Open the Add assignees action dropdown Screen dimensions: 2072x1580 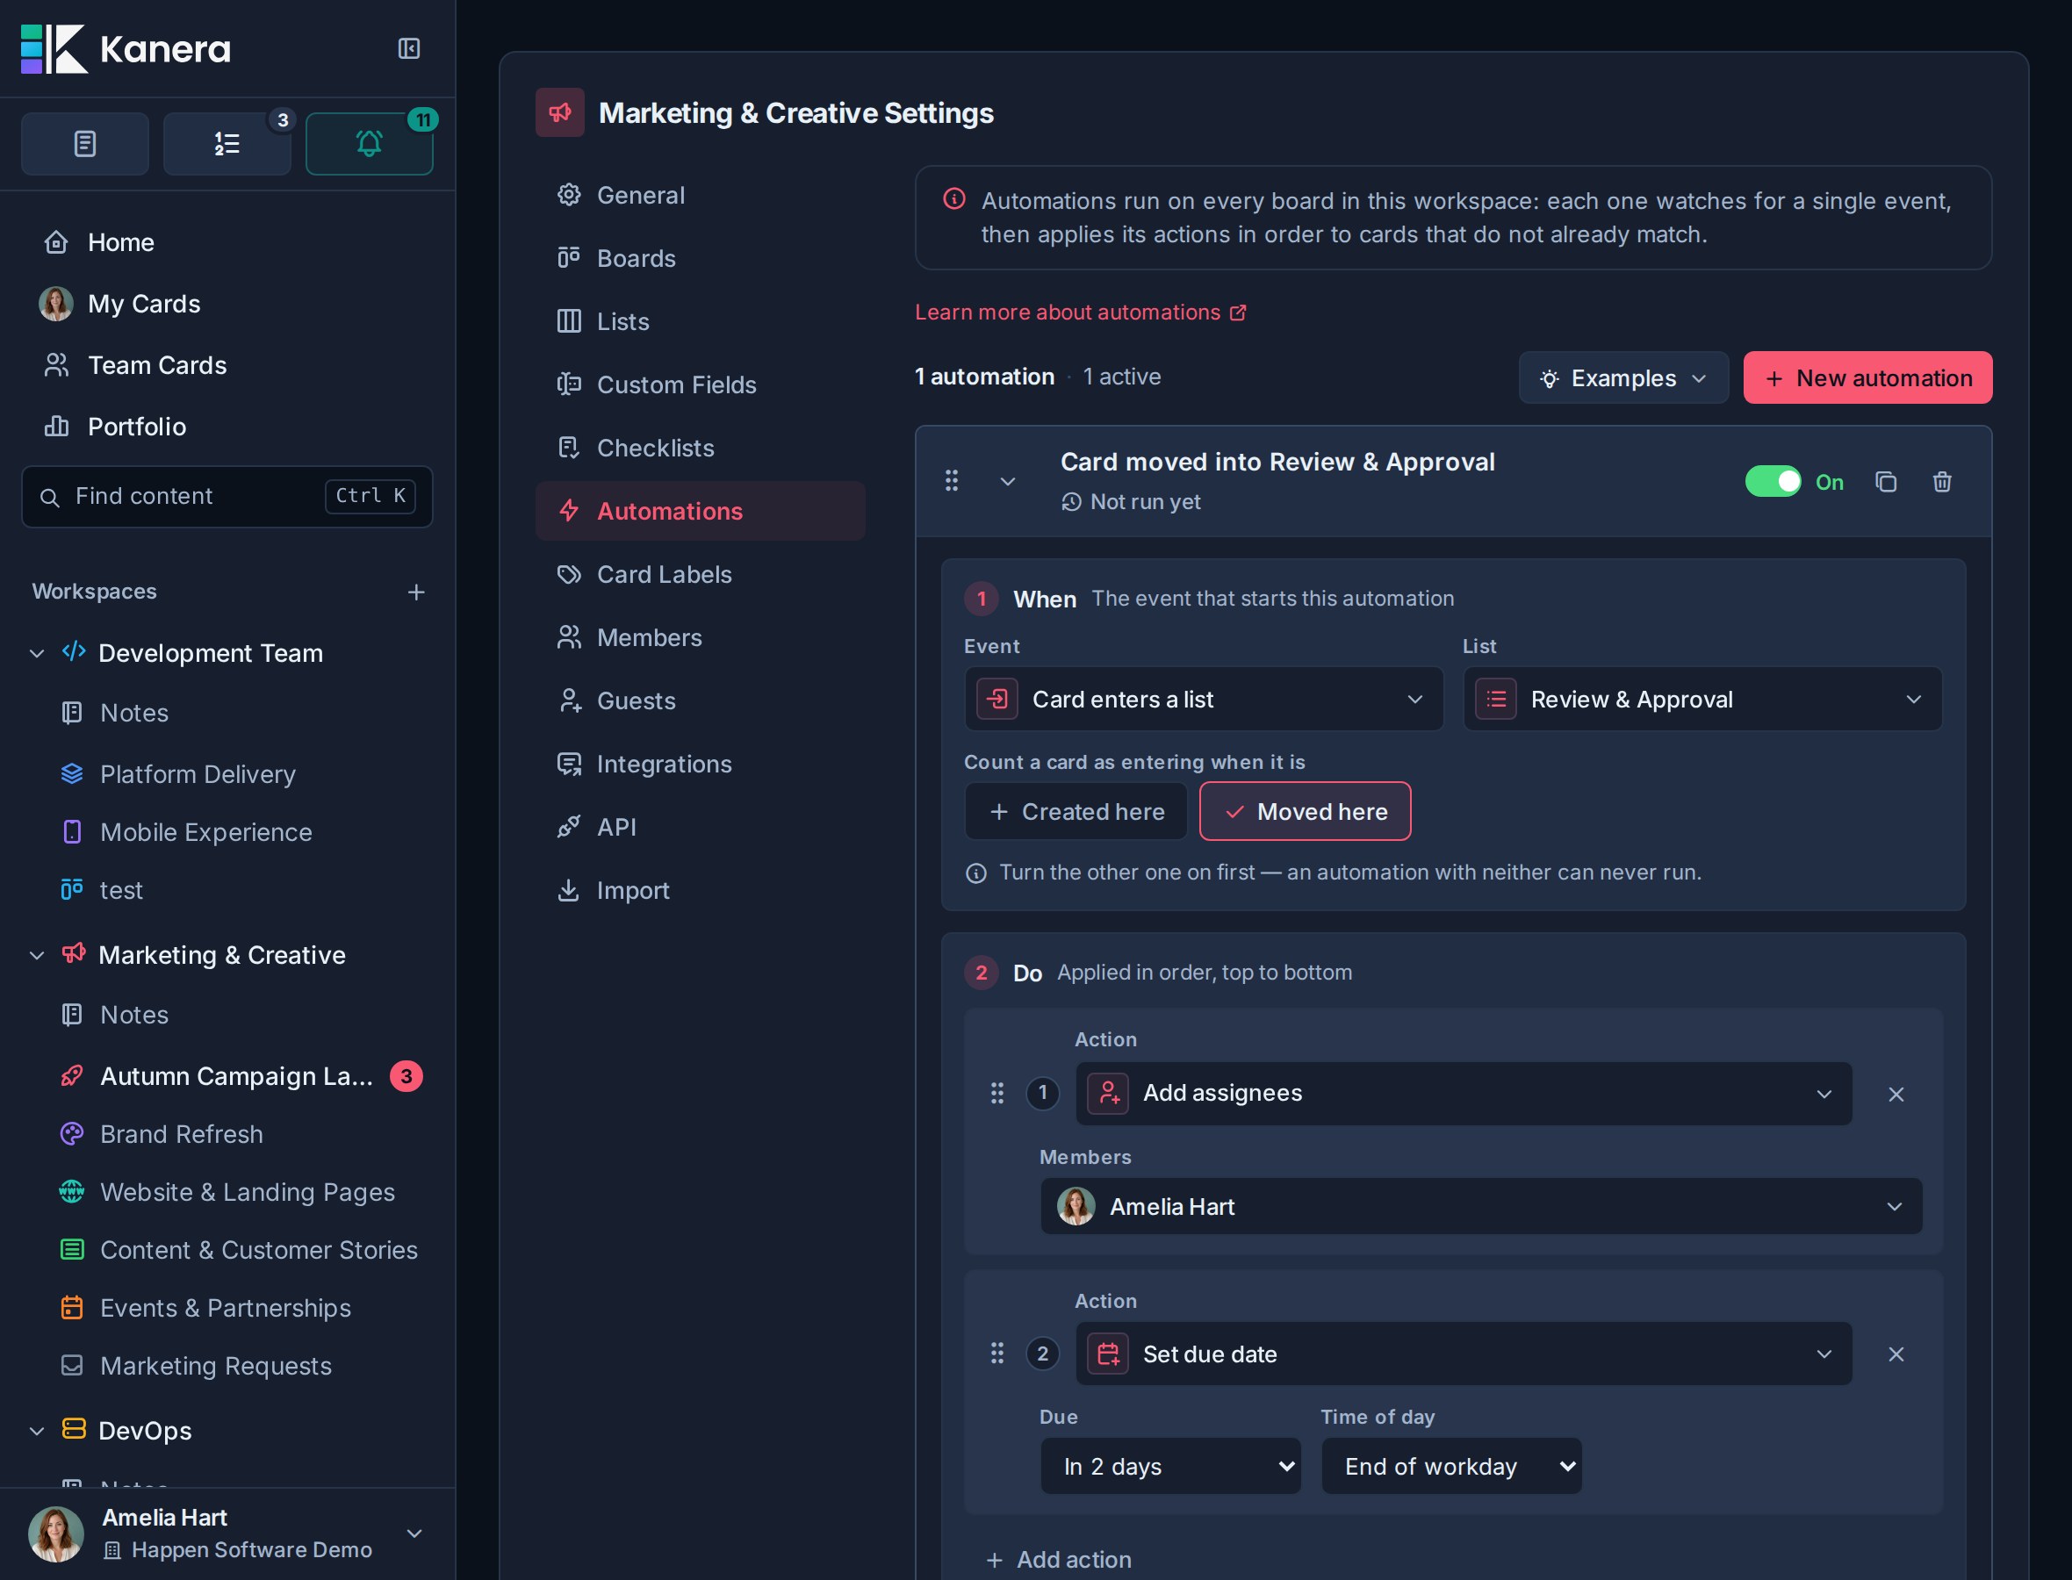pos(1464,1094)
